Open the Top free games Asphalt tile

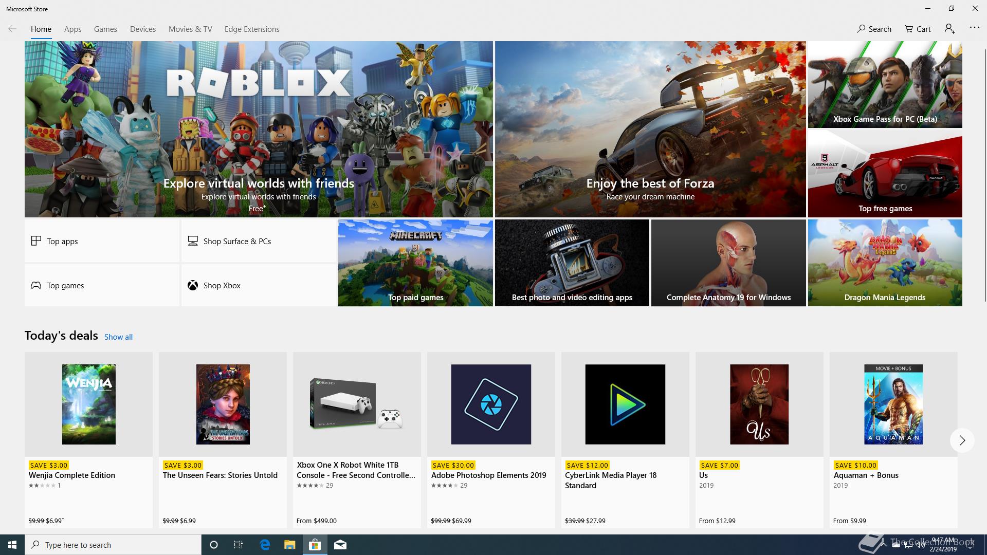[x=885, y=174]
